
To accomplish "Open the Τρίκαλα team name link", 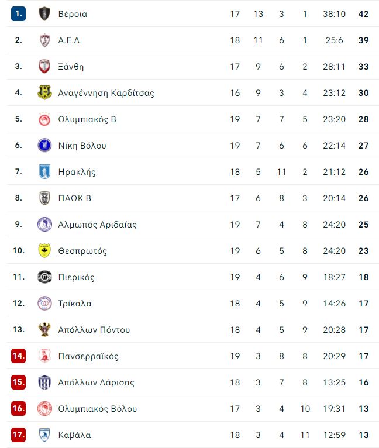I will [x=75, y=304].
